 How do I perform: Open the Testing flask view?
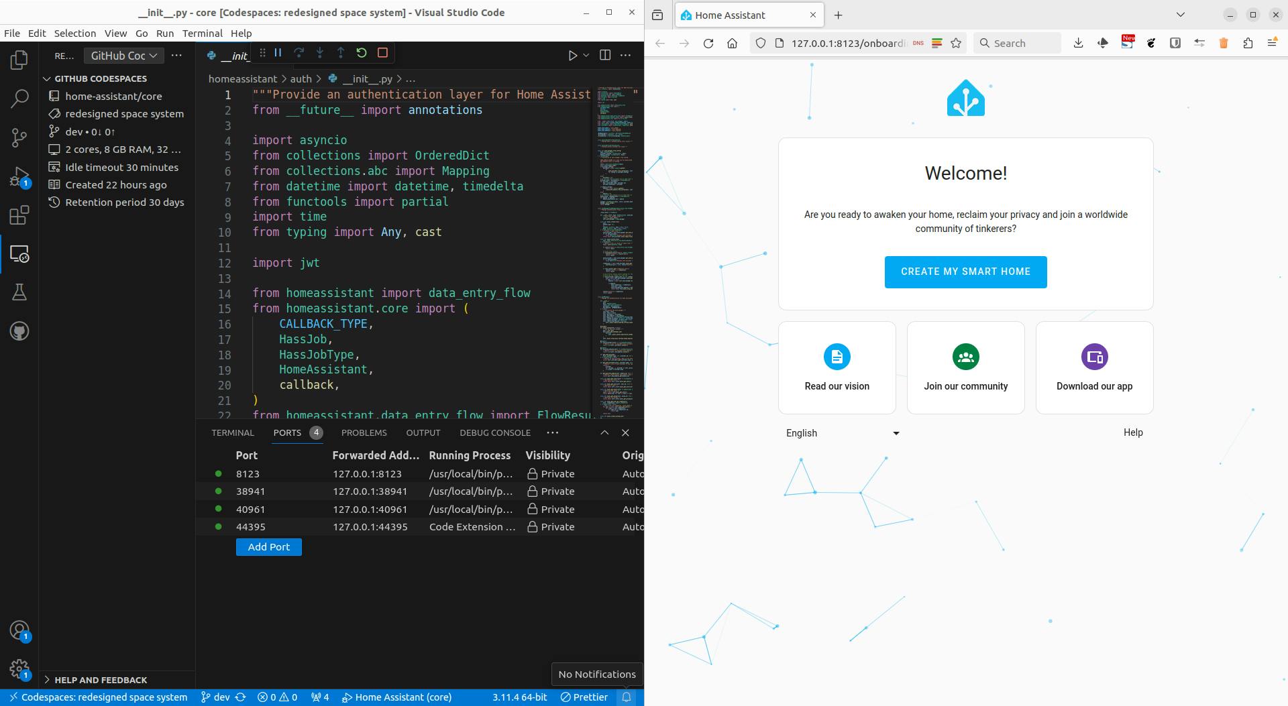coord(19,292)
